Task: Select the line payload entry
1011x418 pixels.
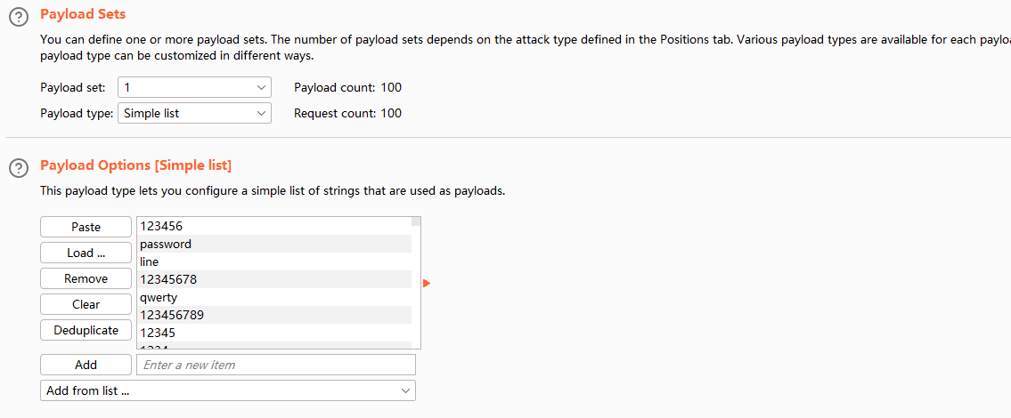Action: coord(273,261)
